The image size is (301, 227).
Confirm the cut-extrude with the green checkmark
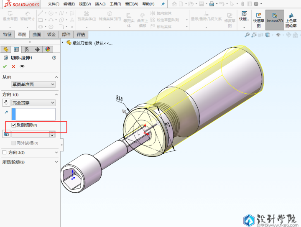click(5, 66)
